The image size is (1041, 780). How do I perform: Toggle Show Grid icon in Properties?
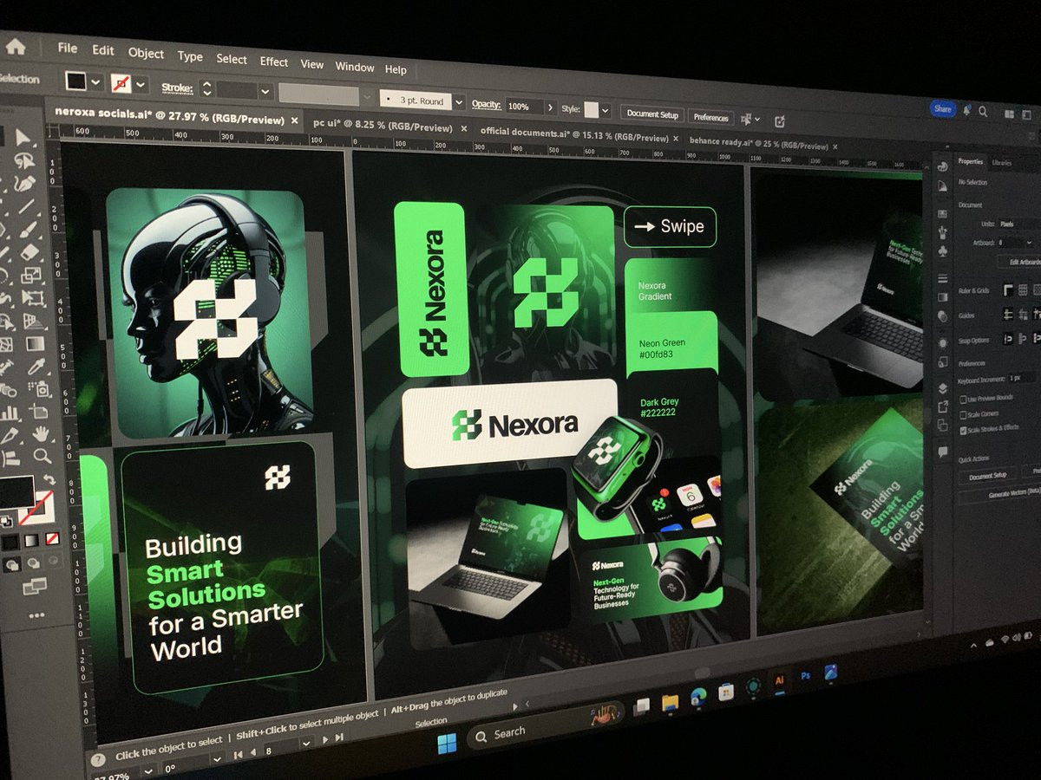coord(1022,290)
